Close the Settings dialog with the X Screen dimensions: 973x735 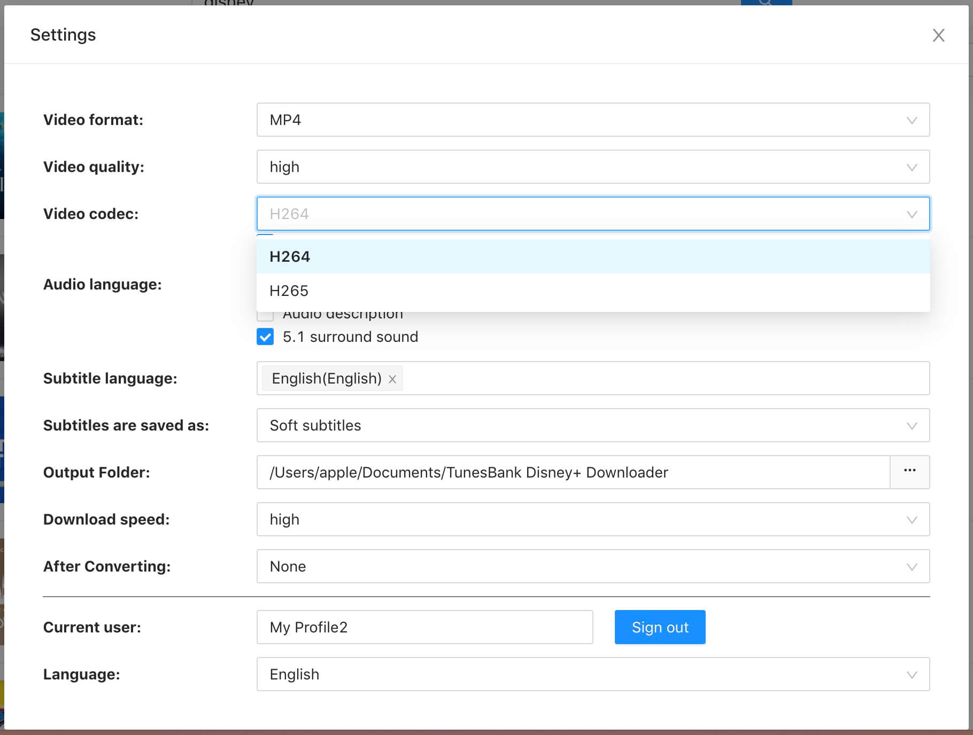(x=938, y=35)
